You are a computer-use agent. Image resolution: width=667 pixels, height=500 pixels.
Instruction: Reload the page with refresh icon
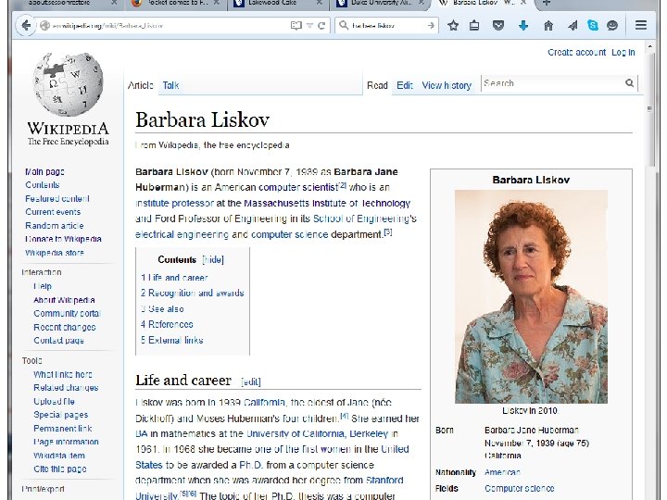(321, 26)
